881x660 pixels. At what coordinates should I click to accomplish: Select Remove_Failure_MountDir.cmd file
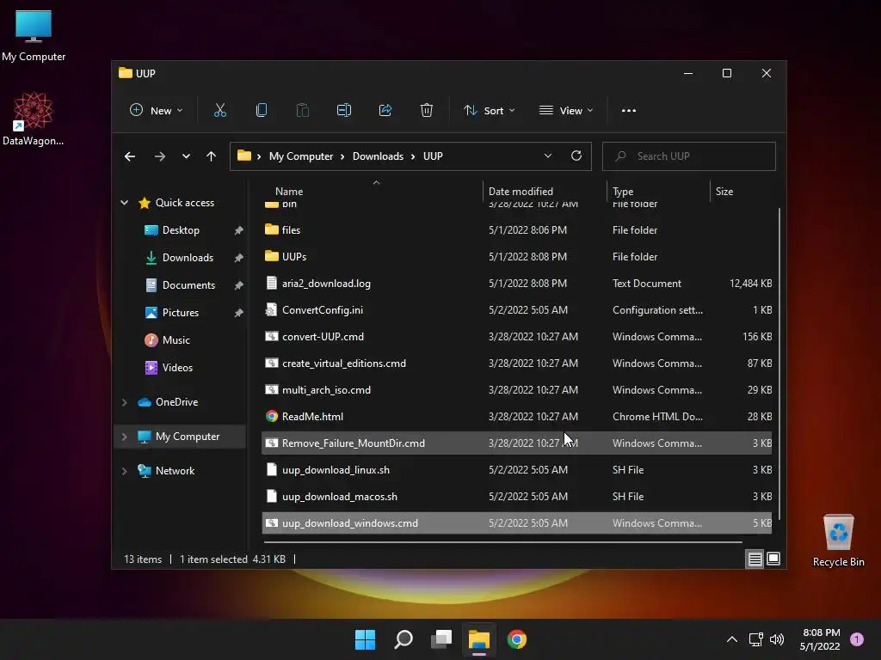516,443
